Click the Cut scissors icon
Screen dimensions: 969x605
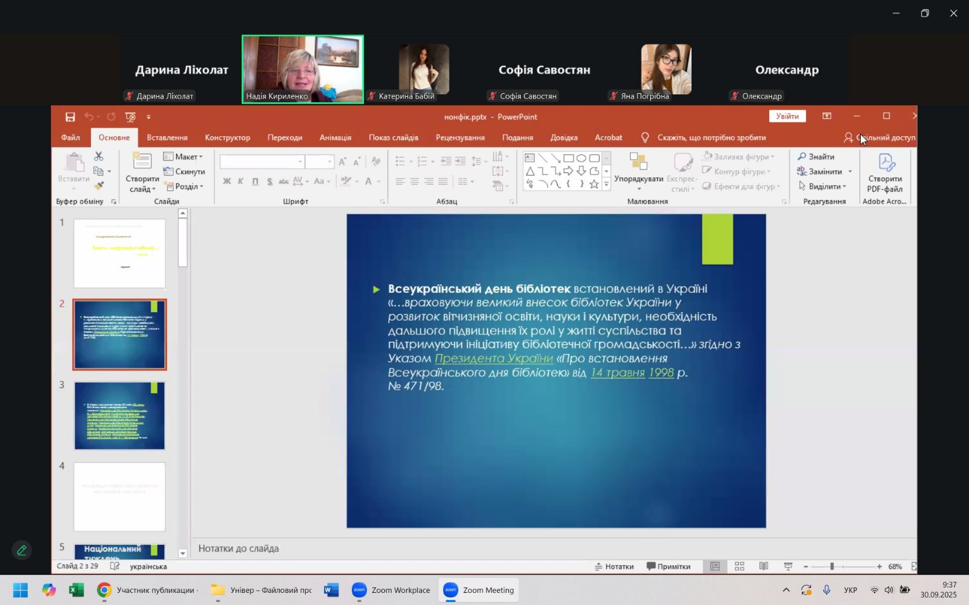pos(99,157)
